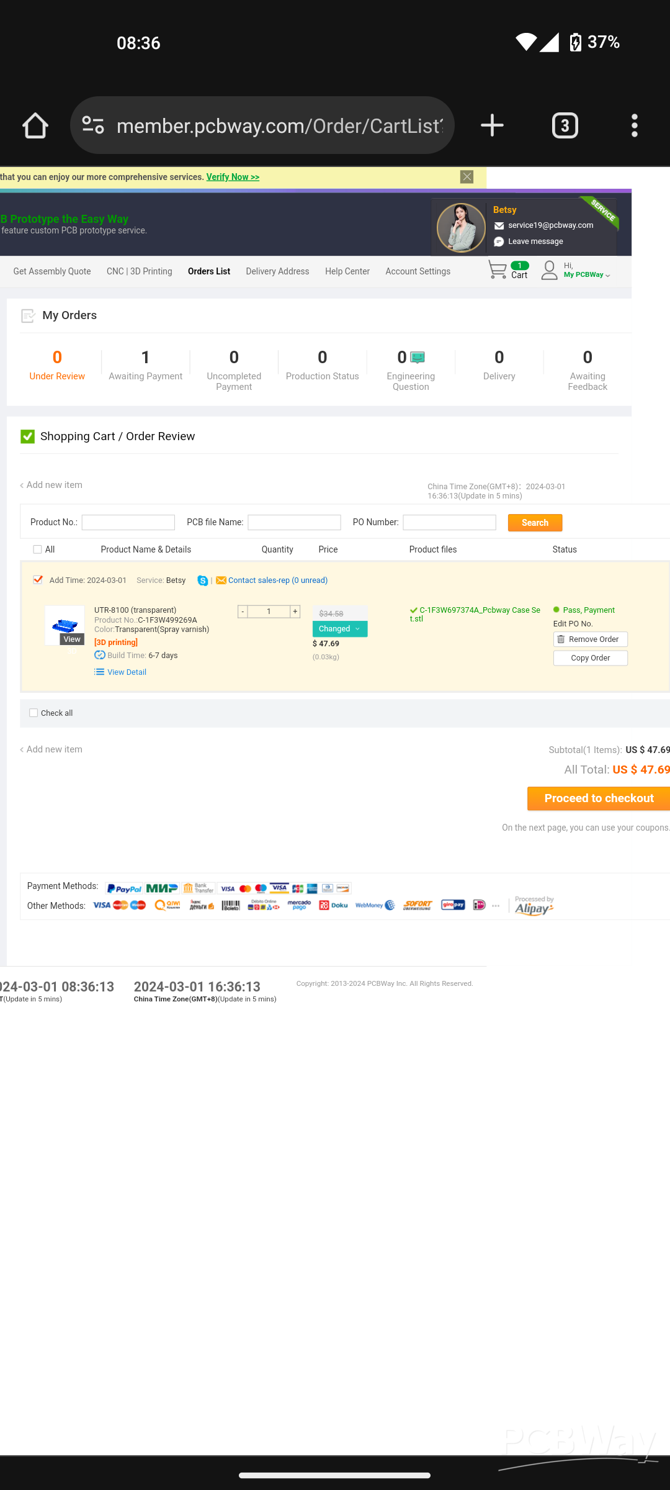Open a new browser tab with plus icon
The image size is (670, 1490).
[492, 125]
